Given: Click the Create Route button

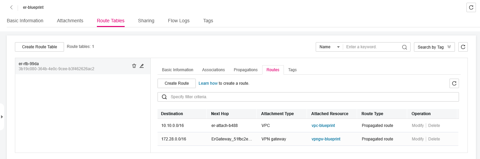Looking at the screenshot, I should (x=176, y=83).
